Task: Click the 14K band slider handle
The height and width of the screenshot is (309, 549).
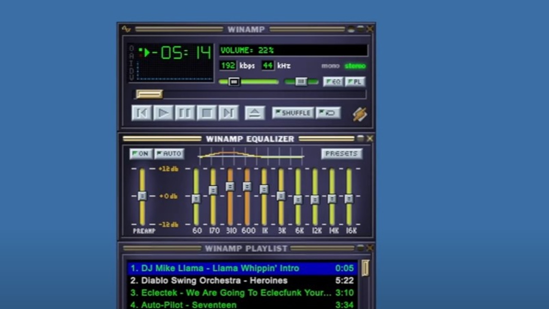Action: tap(332, 199)
